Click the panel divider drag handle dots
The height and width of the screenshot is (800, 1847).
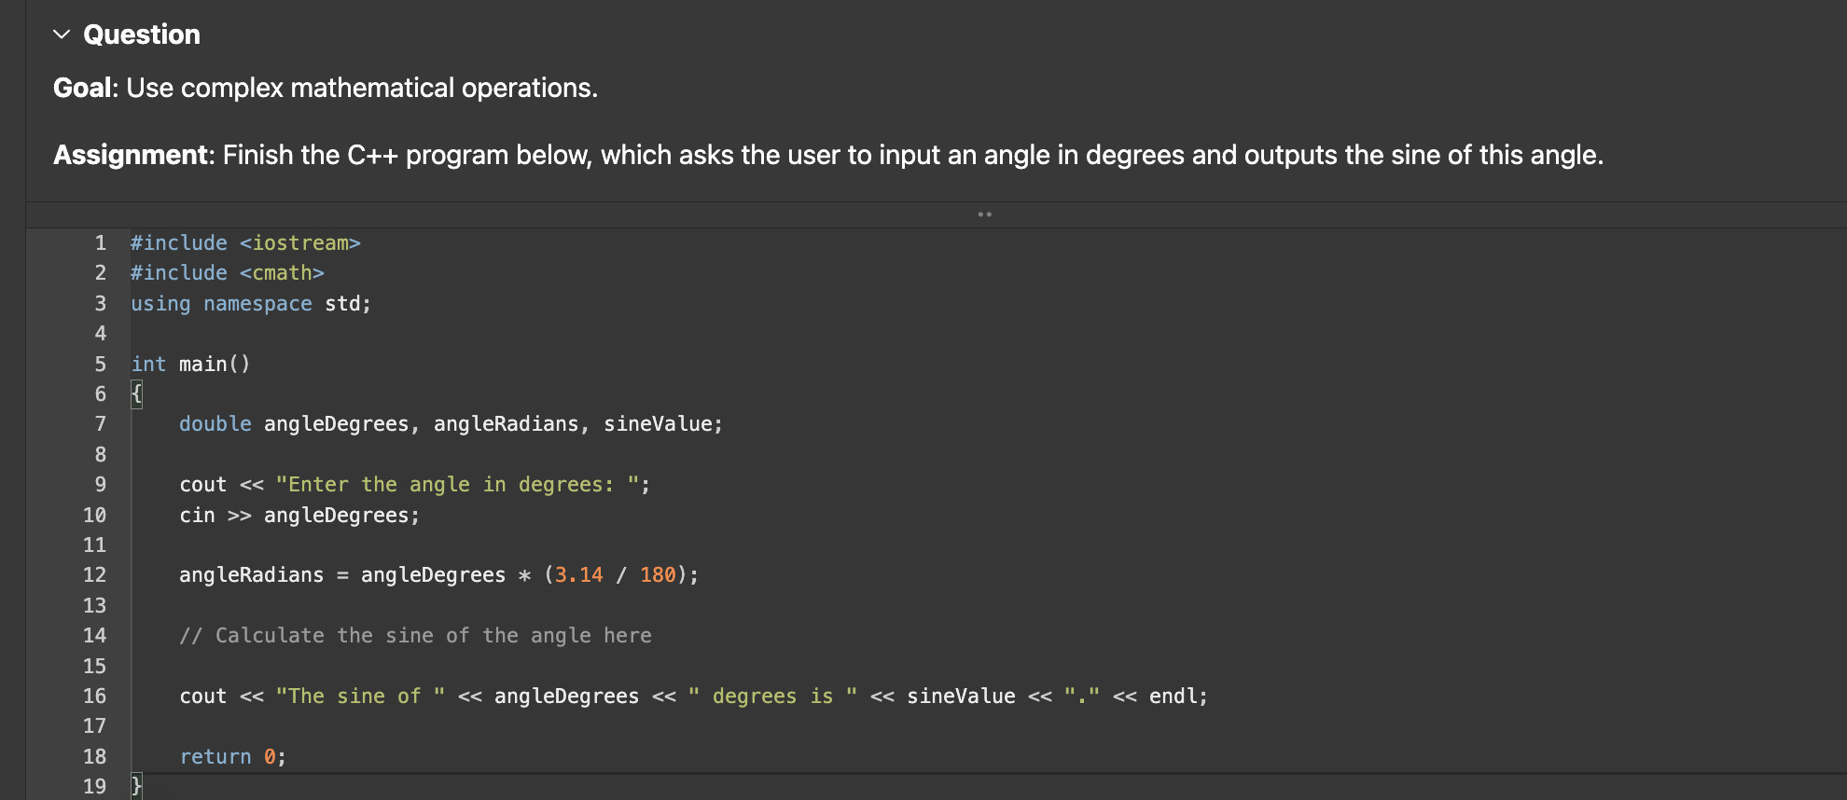(x=984, y=214)
